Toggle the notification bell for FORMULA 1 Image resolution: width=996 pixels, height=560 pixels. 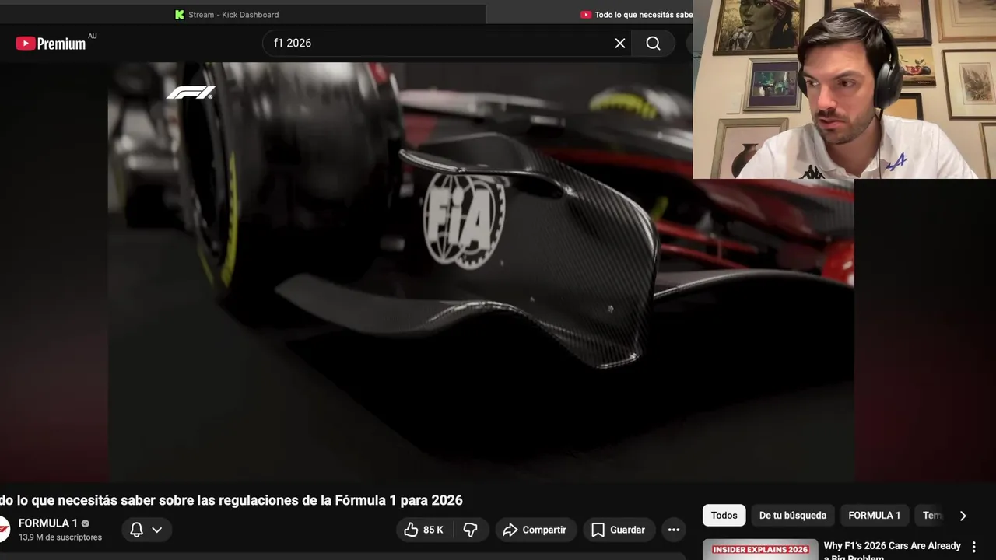[136, 530]
